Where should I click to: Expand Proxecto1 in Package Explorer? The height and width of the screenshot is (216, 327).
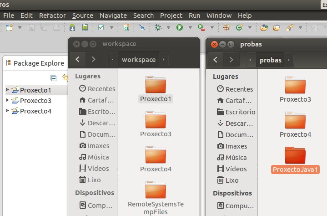(x=7, y=90)
